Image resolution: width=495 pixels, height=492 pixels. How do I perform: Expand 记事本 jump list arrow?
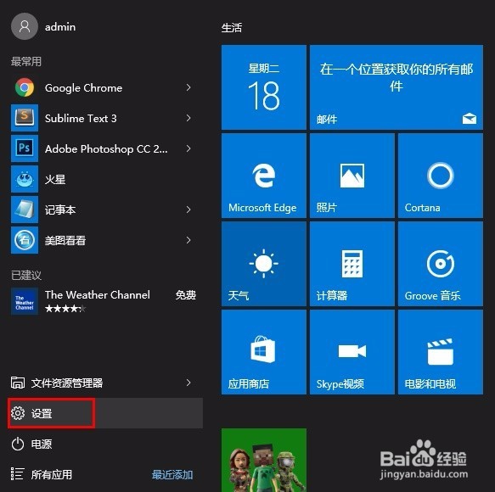[x=188, y=210]
